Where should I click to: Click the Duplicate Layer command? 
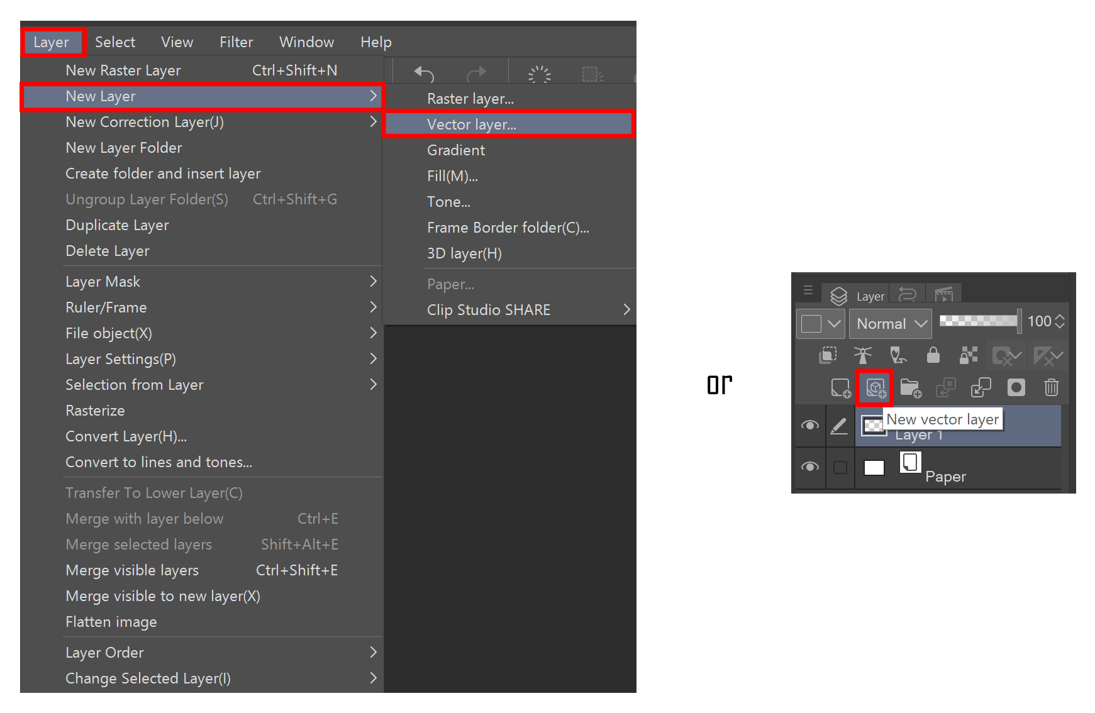pos(117,224)
